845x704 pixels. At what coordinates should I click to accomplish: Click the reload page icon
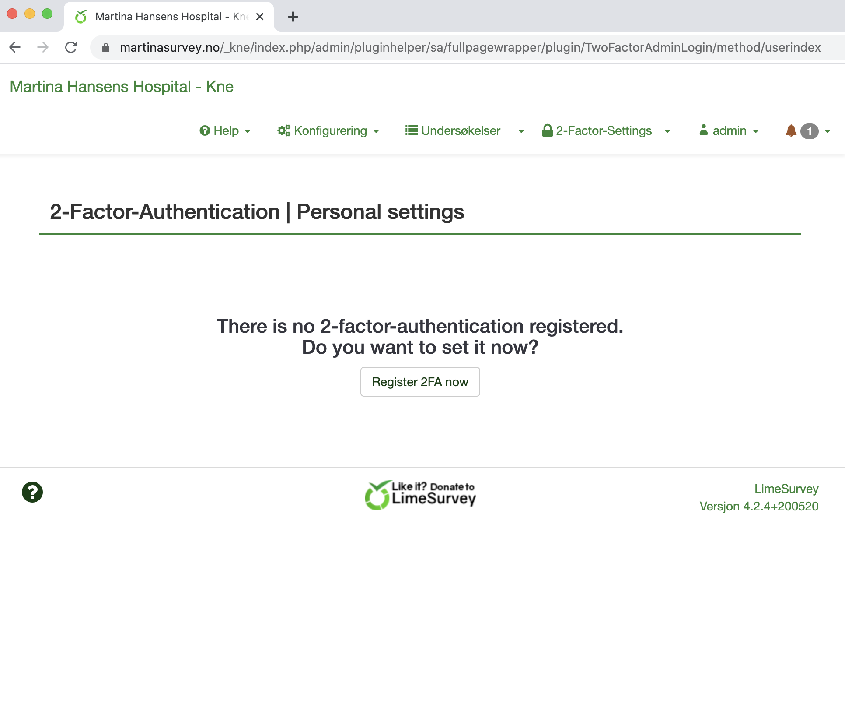coord(71,47)
